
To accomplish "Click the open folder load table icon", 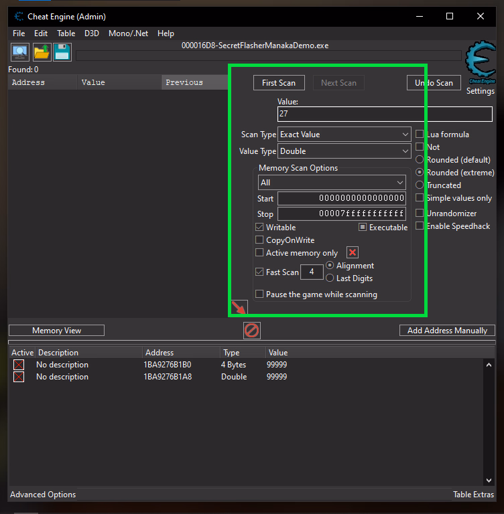I will click(x=42, y=52).
